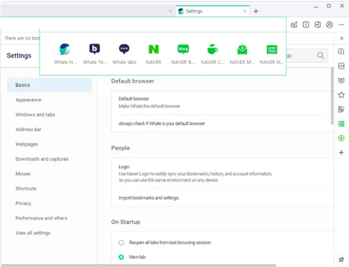Open Webpages settings section
Image resolution: width=349 pixels, height=267 pixels.
[x=27, y=144]
